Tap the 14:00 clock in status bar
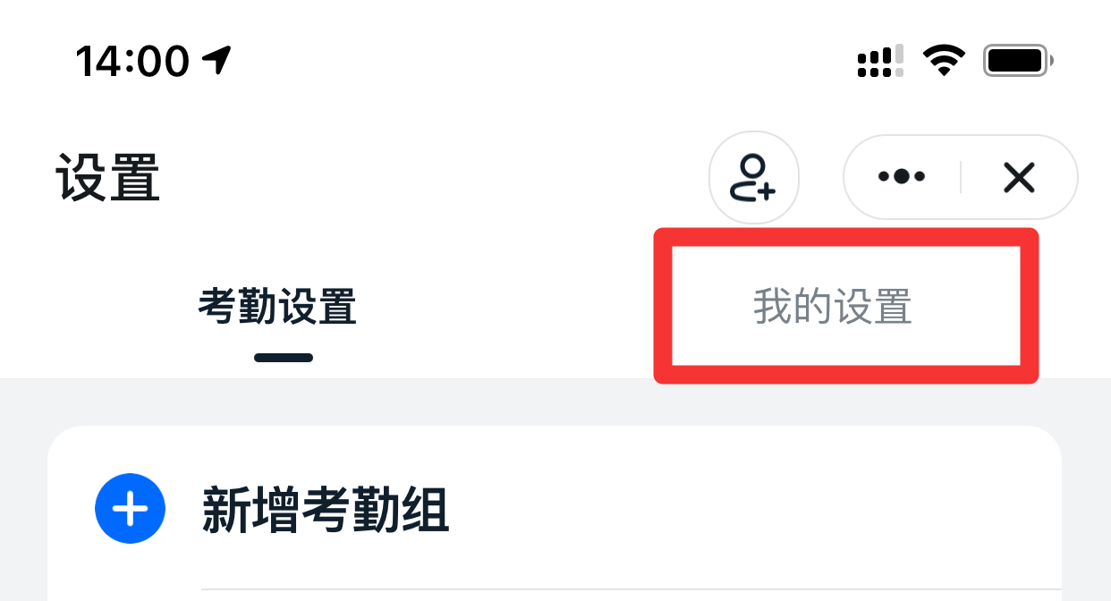The width and height of the screenshot is (1111, 601). (x=132, y=61)
